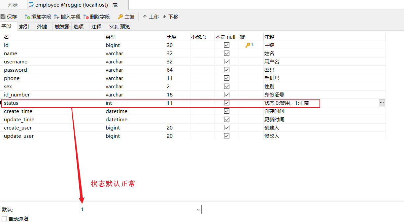
Task: Select the password field name cell
Action: pyautogui.click(x=54, y=70)
